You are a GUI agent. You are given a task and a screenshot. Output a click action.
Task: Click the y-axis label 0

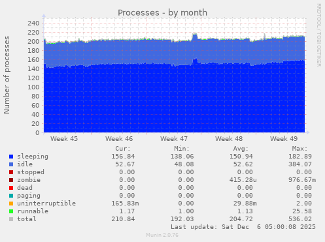pyautogui.click(x=37, y=133)
